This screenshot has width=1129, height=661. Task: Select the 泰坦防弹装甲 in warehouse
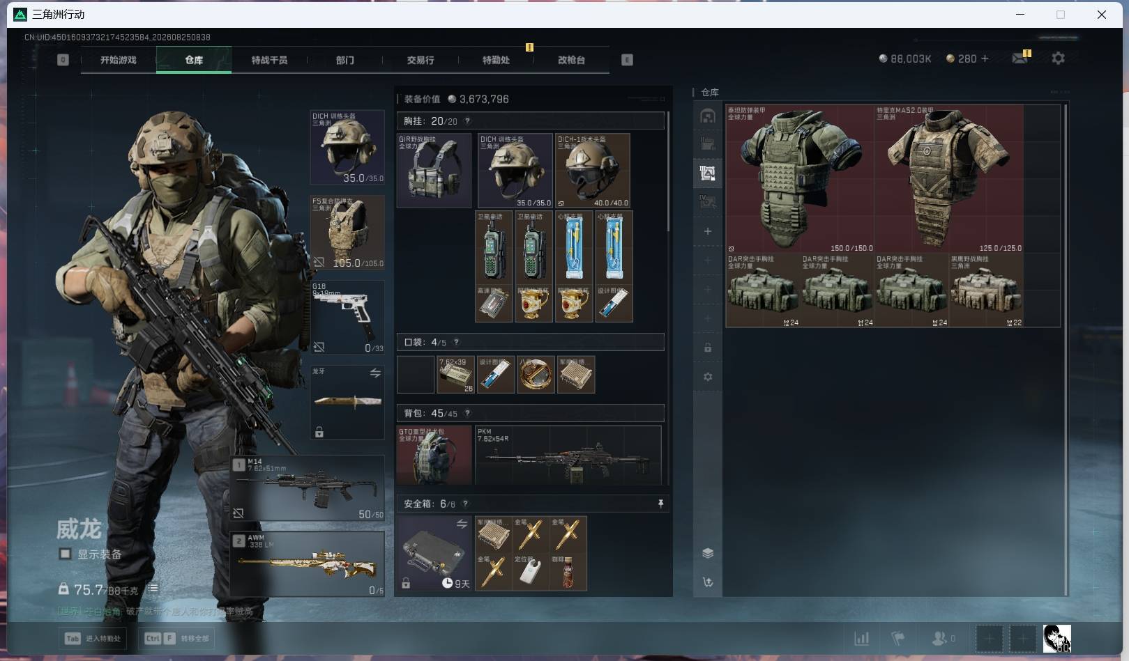[x=800, y=179]
